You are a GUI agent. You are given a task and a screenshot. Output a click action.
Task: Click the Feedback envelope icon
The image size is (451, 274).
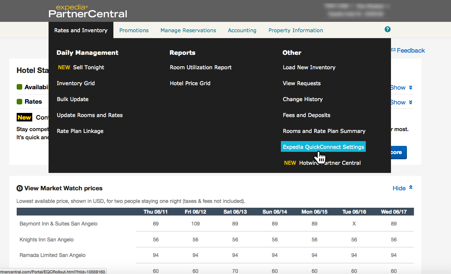pos(393,50)
